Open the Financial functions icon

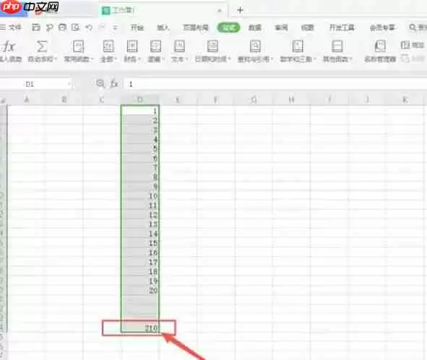coord(132,46)
